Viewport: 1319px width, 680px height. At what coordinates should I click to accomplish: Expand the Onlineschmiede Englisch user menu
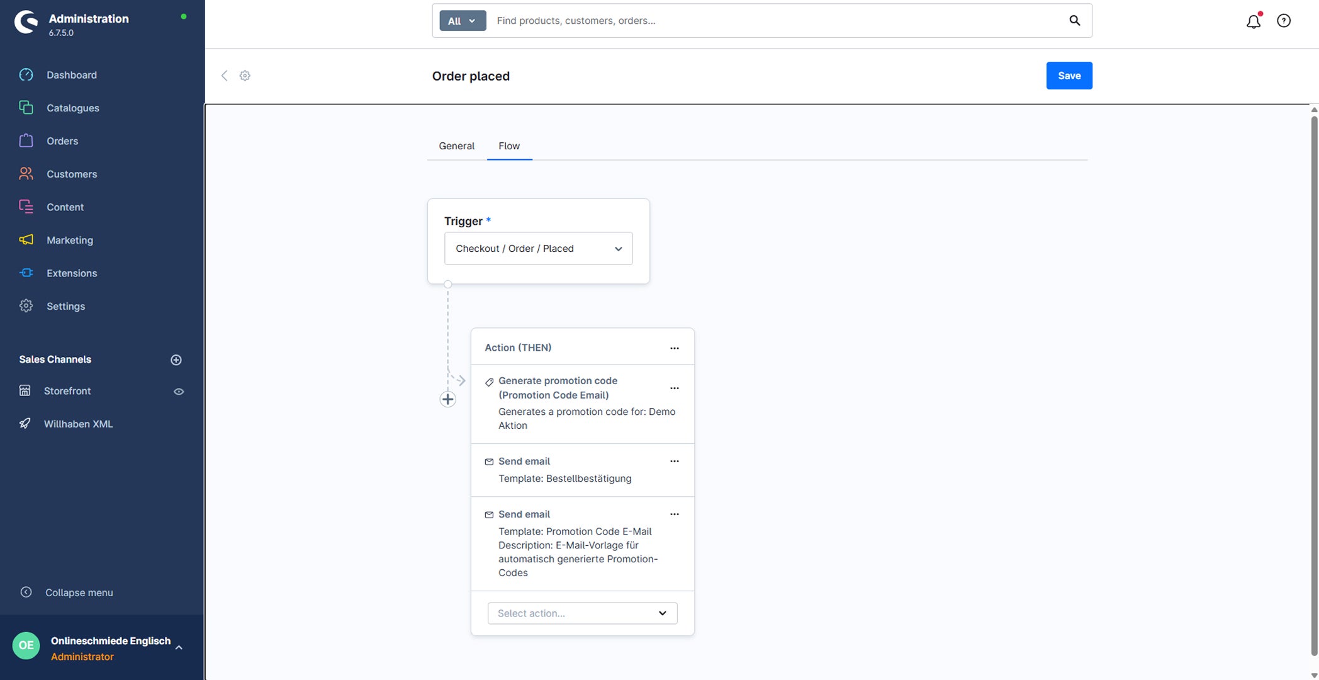pyautogui.click(x=179, y=647)
